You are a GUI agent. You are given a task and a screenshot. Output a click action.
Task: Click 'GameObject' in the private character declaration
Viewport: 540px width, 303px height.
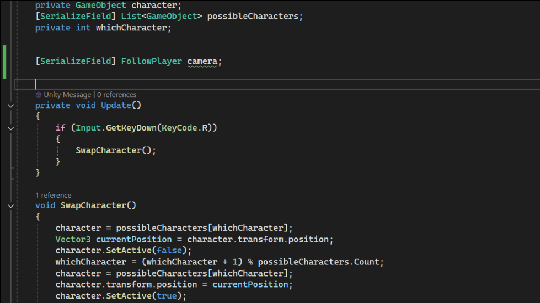tap(101, 5)
